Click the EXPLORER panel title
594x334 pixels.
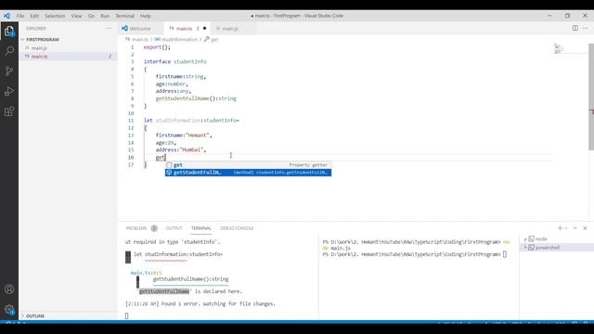tap(35, 29)
